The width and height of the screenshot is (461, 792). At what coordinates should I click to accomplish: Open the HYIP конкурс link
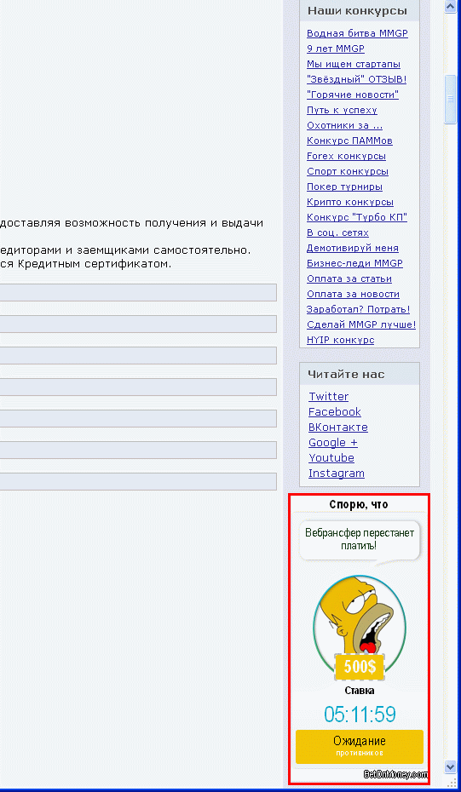pyautogui.click(x=340, y=340)
